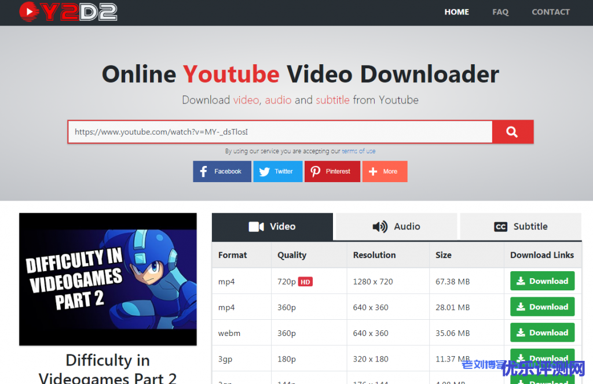Open the More sharing options
This screenshot has height=384, width=593.
click(385, 171)
